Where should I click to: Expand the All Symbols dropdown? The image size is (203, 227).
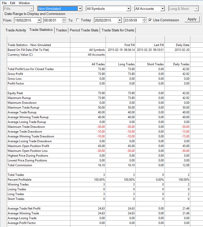point(128,9)
